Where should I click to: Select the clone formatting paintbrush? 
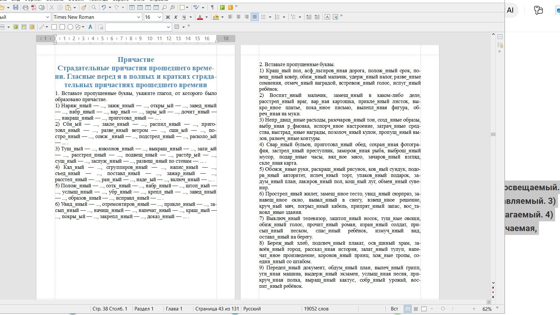(84, 7)
